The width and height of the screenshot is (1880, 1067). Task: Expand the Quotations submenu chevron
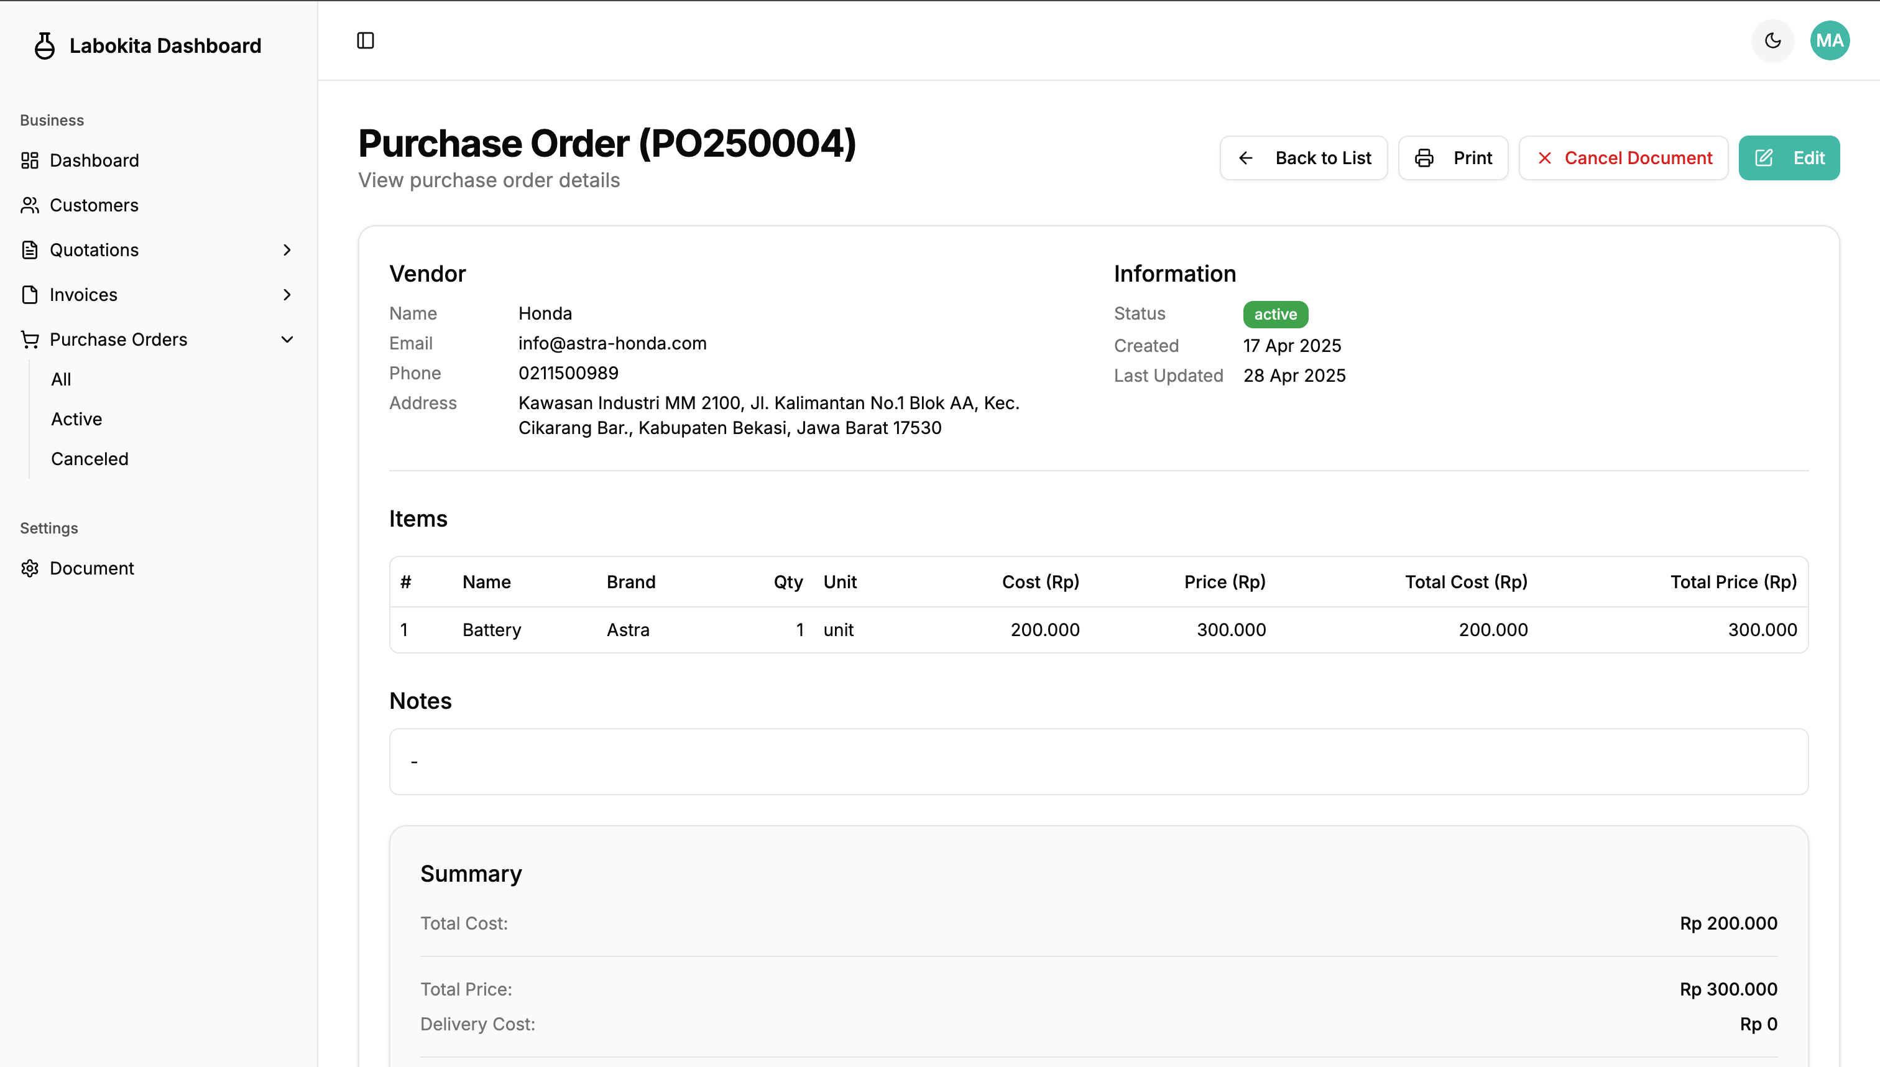click(x=287, y=250)
